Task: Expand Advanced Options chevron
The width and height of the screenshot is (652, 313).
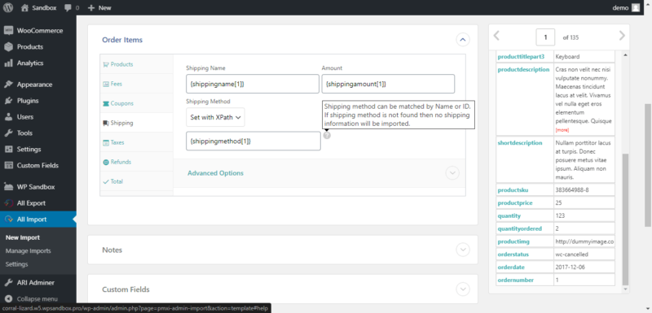Action: point(452,173)
